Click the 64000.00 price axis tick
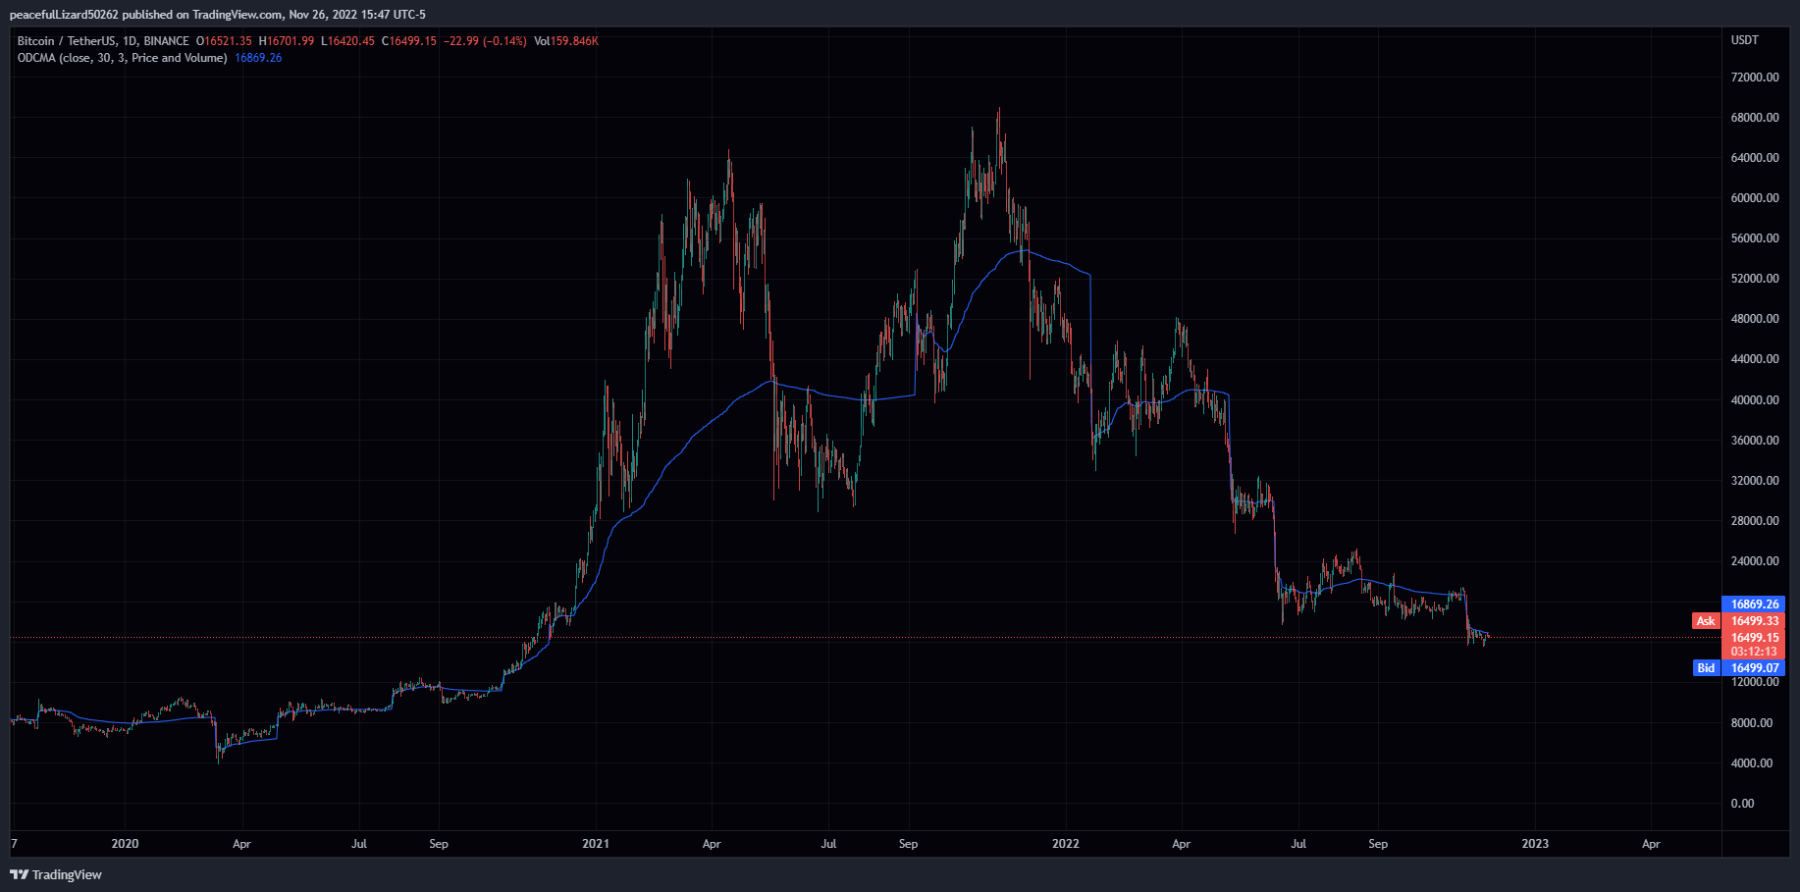Image resolution: width=1800 pixels, height=892 pixels. (x=1755, y=158)
